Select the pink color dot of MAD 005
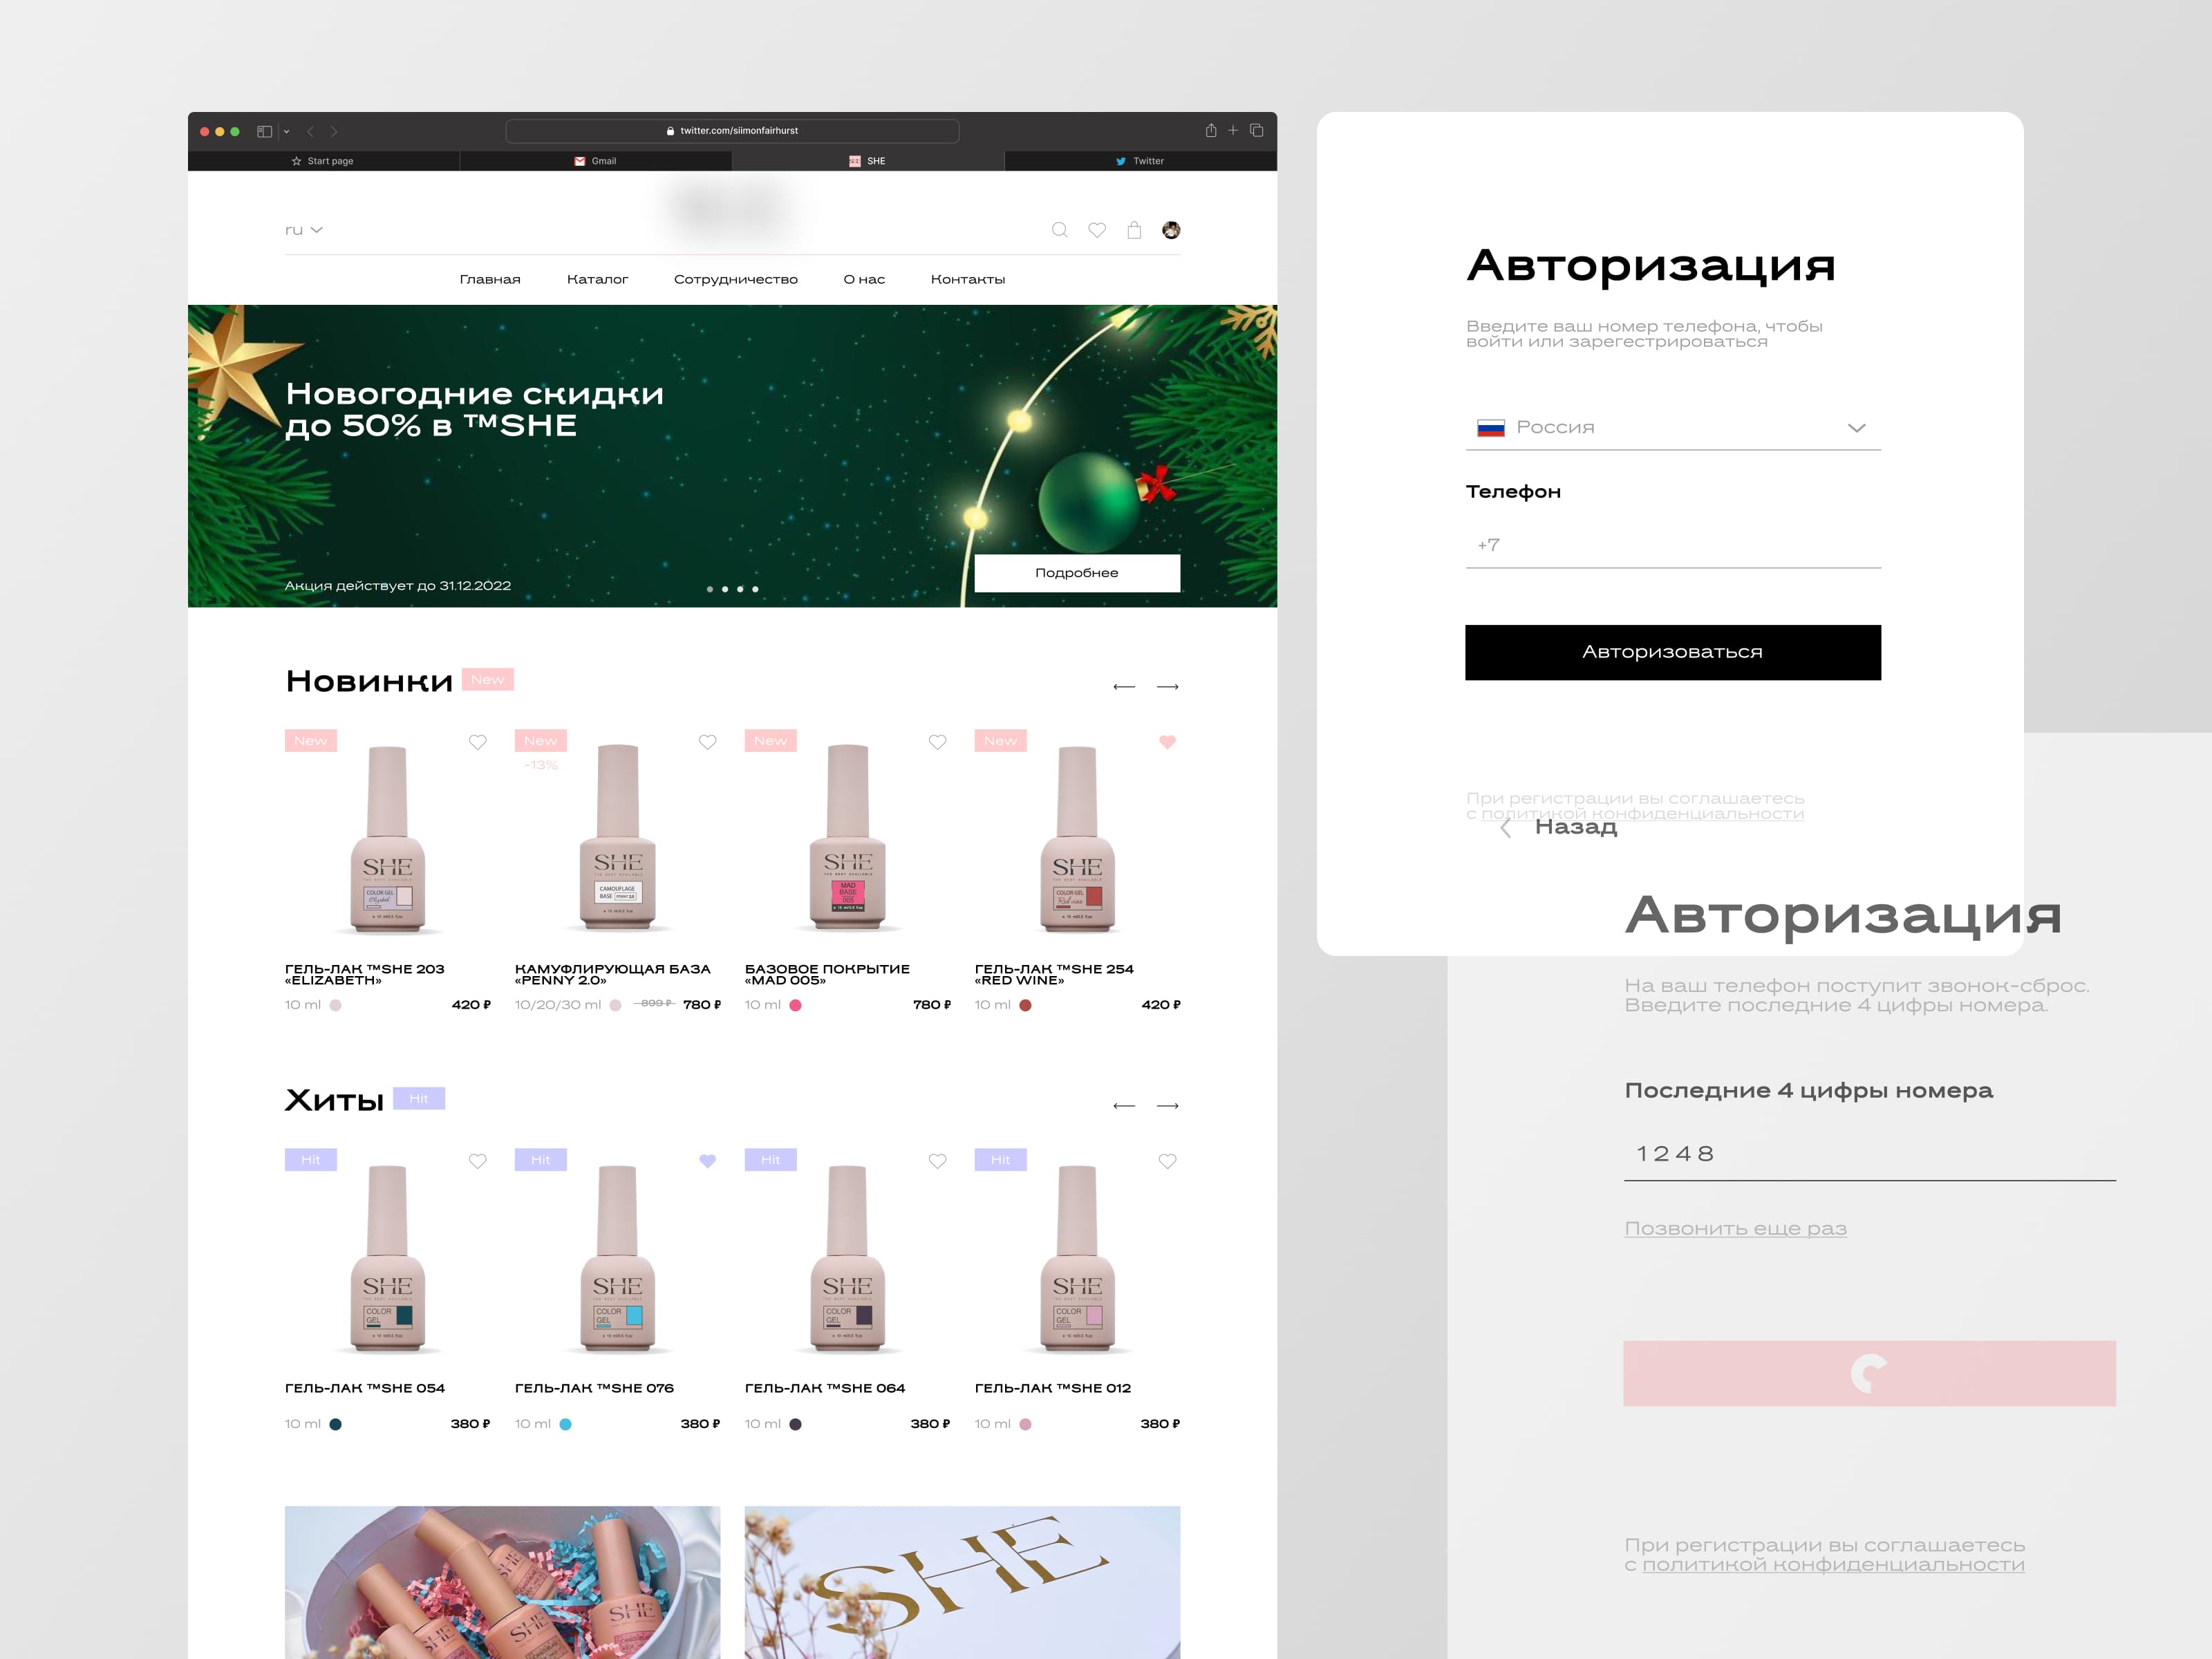The width and height of the screenshot is (2212, 1659). (x=795, y=1006)
